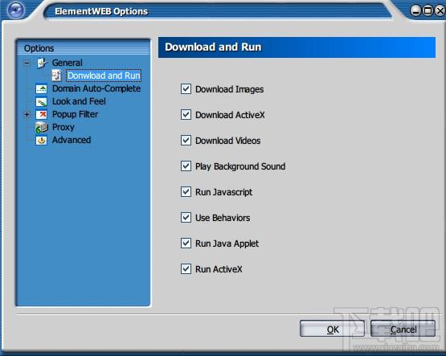Image resolution: width=446 pixels, height=356 pixels.
Task: Toggle the Use Behaviors checkbox
Action: click(x=186, y=218)
